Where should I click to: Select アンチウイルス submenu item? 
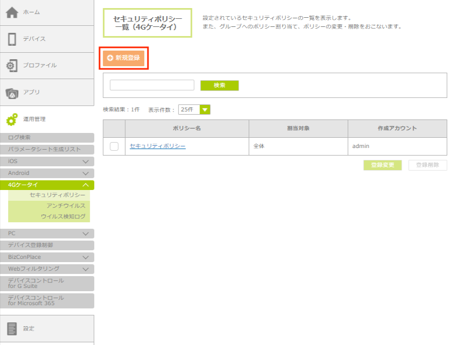[x=66, y=206]
